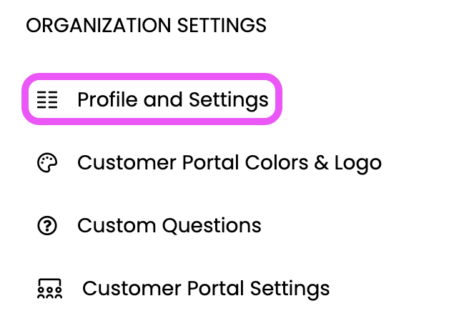Click the Custom Questions text label

pos(169,225)
